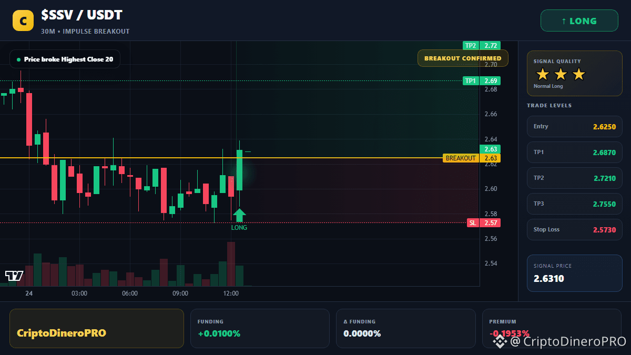Click the BREAKOUT CONFIRMED badge
Screen dimensions: 631x355
pyautogui.click(x=463, y=58)
